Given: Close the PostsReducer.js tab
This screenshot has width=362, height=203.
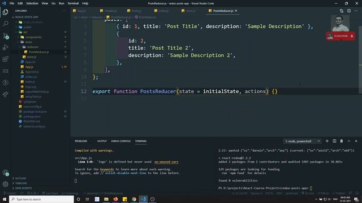Looking at the screenshot, I should [x=236, y=11].
